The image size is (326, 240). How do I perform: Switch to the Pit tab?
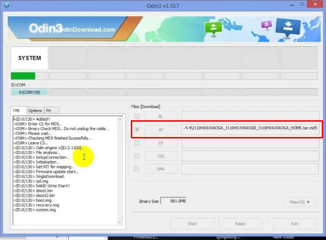click(x=51, y=110)
